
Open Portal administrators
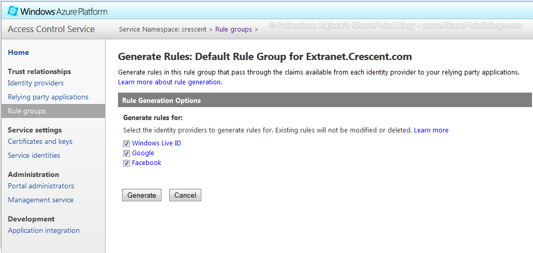pos(41,186)
